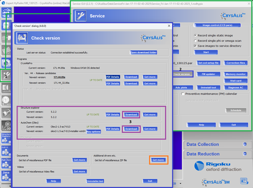Open FW updater in Service window
The width and height of the screenshot is (253, 188).
pyautogui.click(x=208, y=74)
